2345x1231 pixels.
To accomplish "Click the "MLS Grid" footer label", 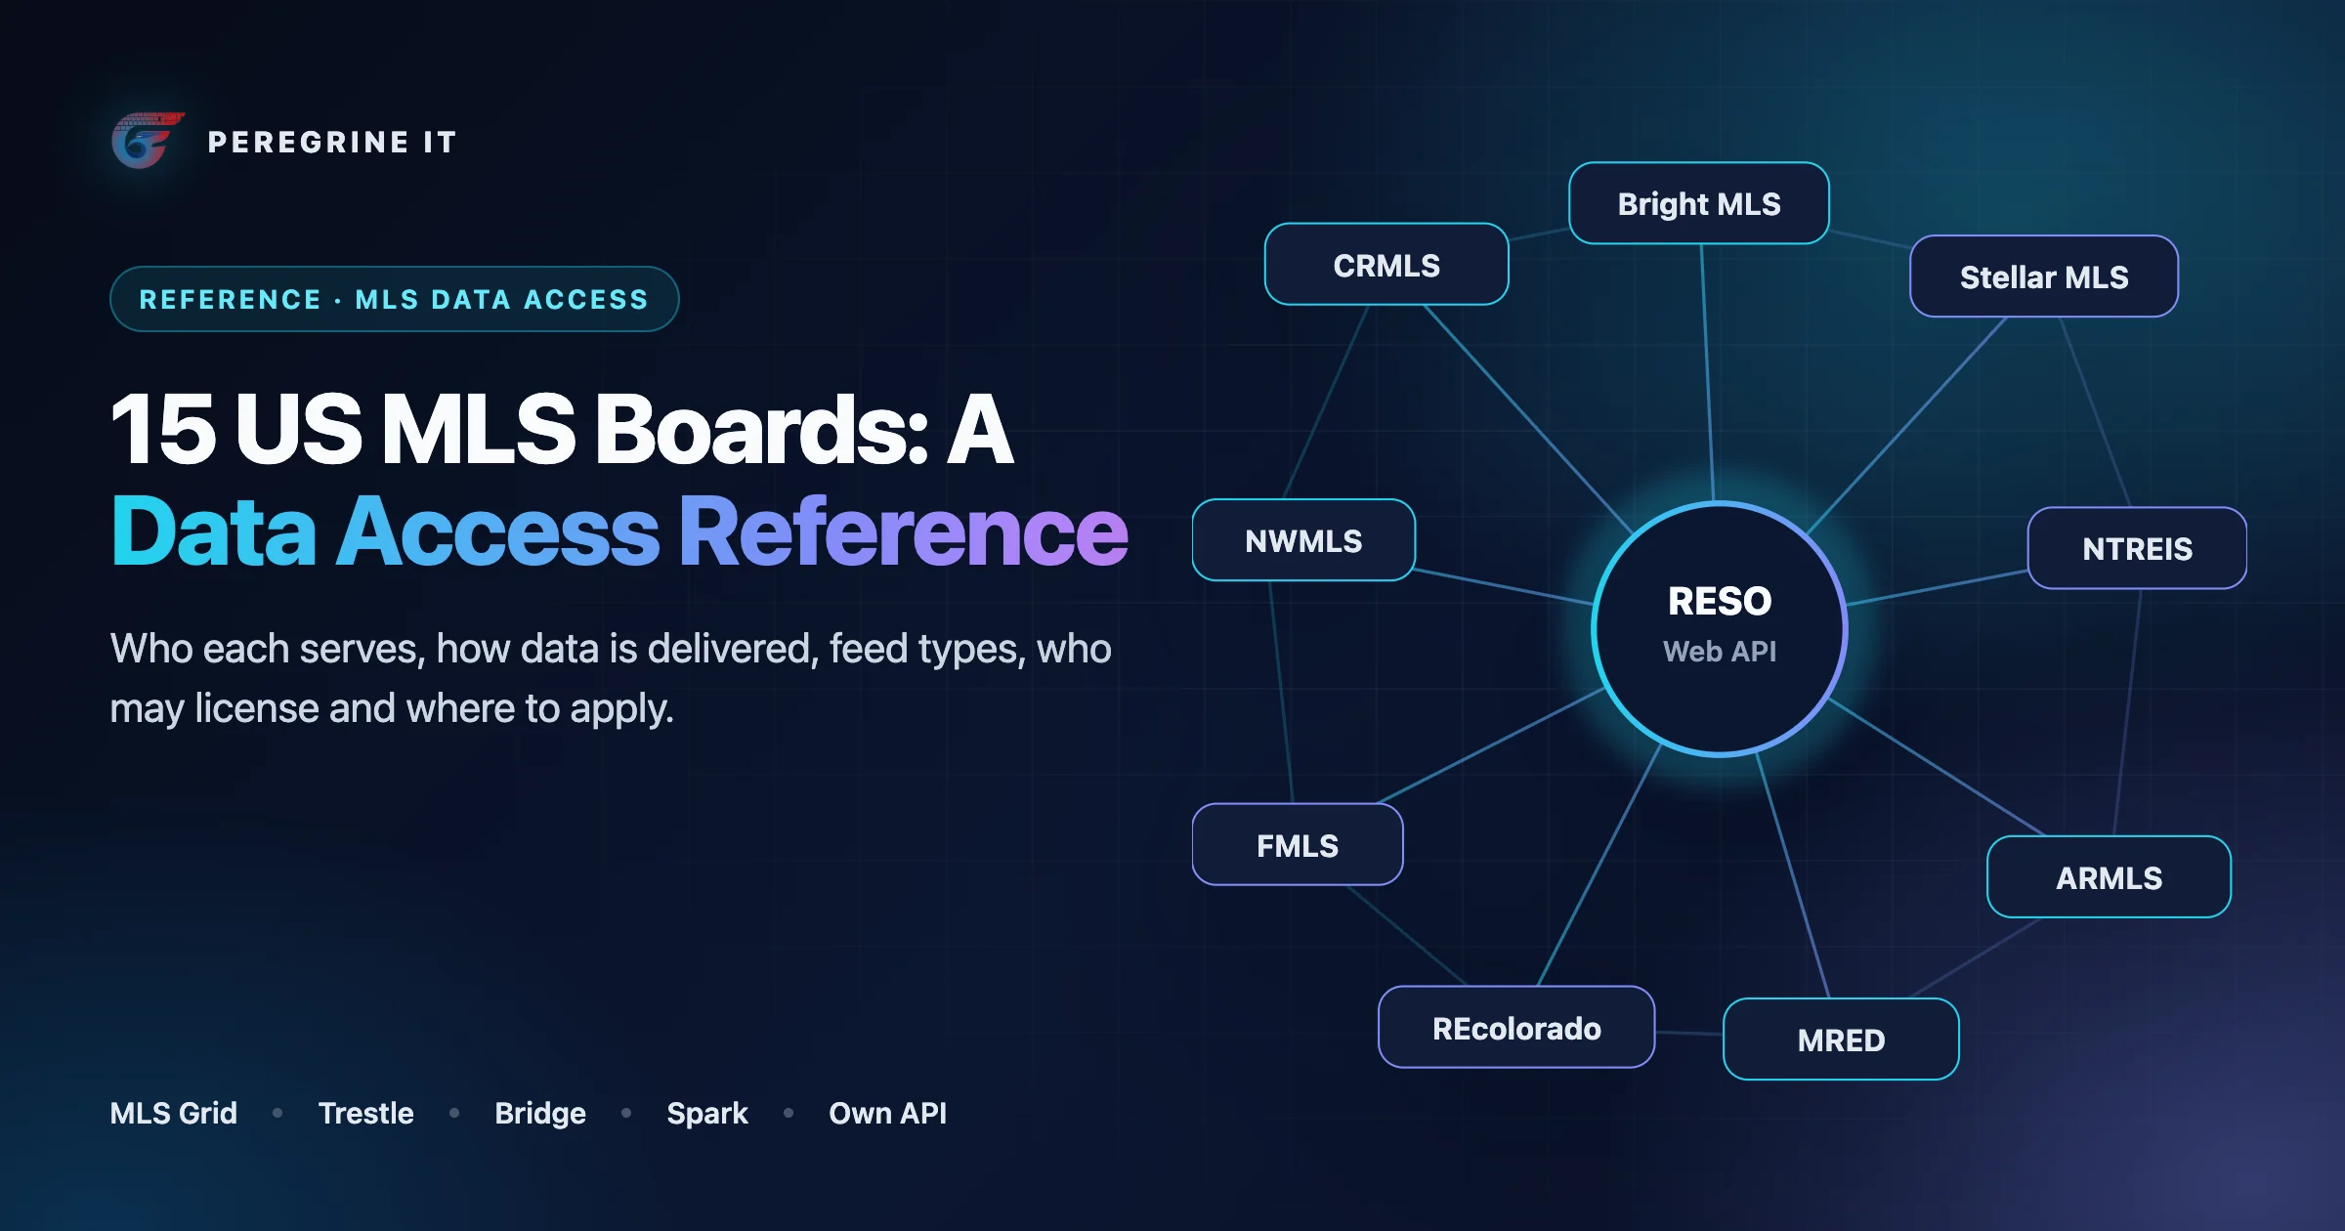I will click(x=174, y=1113).
